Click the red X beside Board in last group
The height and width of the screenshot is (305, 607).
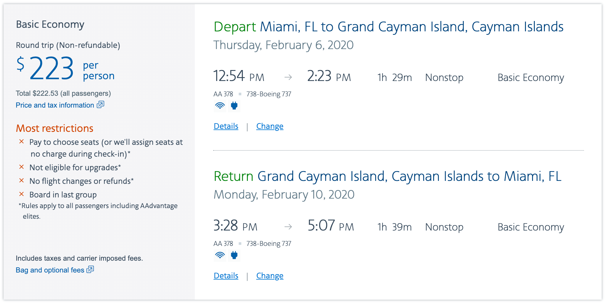[22, 194]
